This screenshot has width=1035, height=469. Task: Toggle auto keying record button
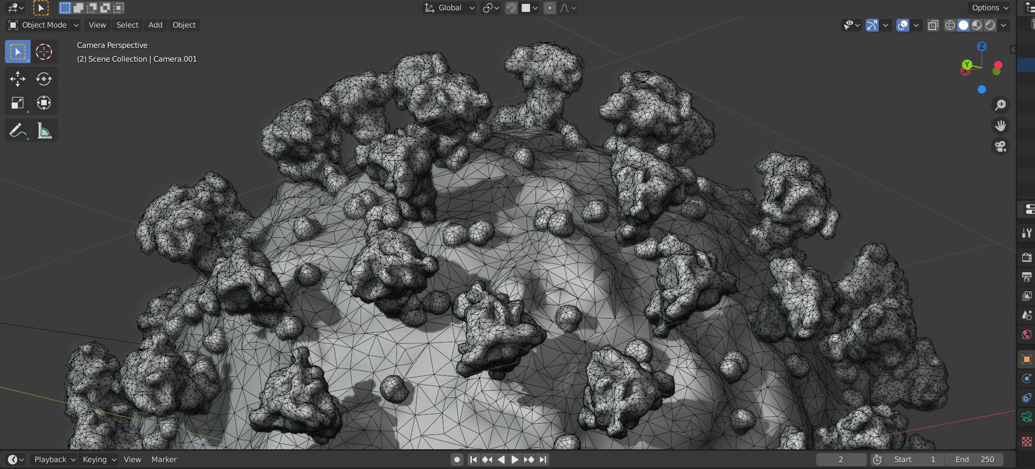457,460
